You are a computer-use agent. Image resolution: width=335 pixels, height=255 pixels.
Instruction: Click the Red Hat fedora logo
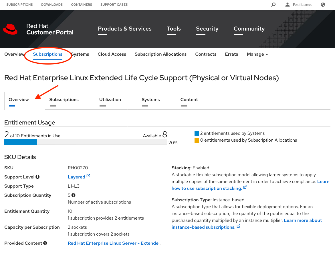point(10,29)
